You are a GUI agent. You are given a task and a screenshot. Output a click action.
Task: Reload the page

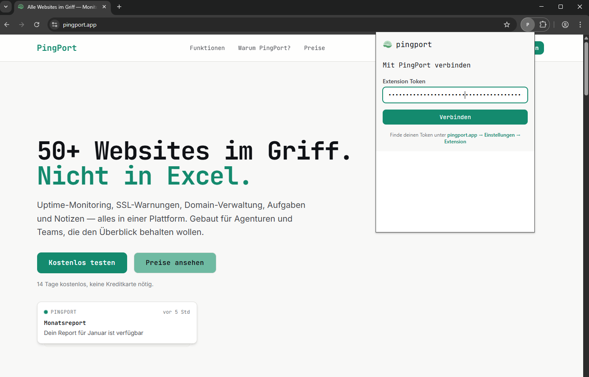(x=37, y=25)
